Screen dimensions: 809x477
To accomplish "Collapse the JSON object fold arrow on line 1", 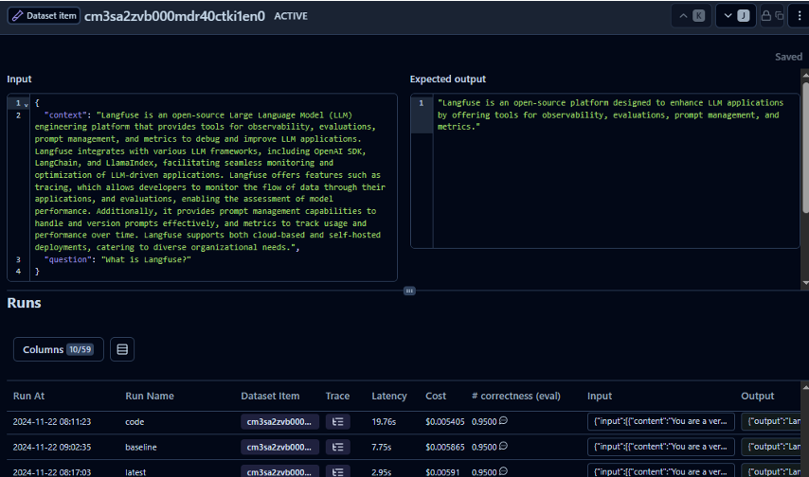I will pos(27,102).
